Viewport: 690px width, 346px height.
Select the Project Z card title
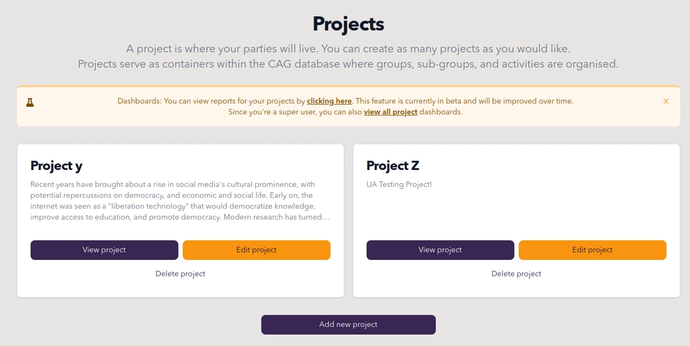tap(393, 166)
